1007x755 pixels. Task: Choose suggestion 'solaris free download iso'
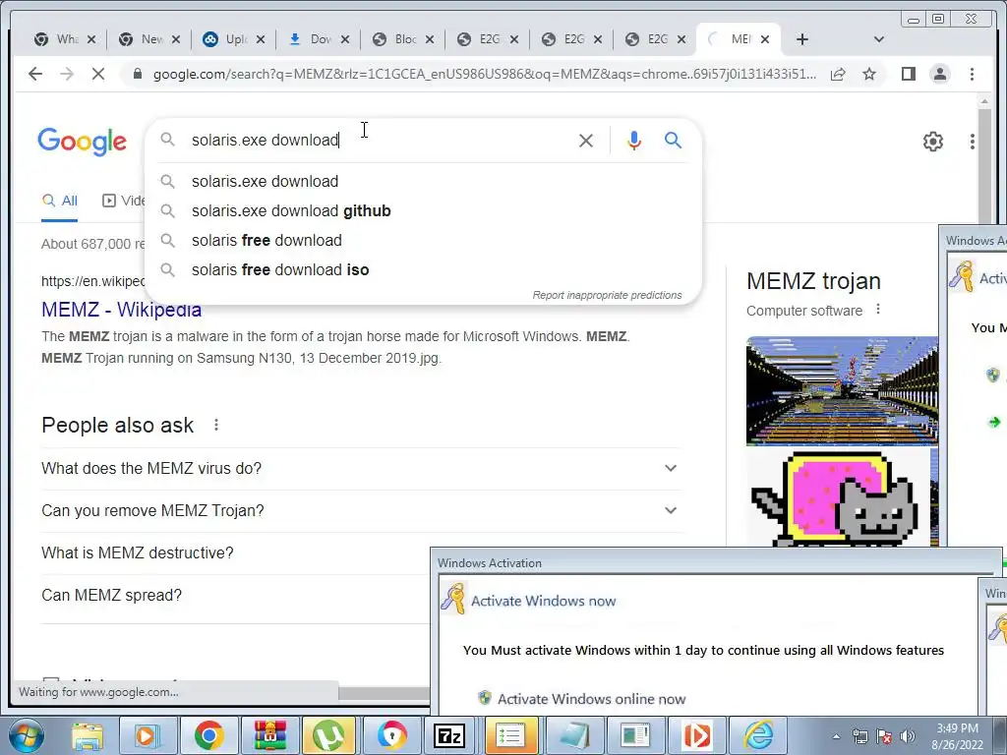pyautogui.click(x=423, y=269)
